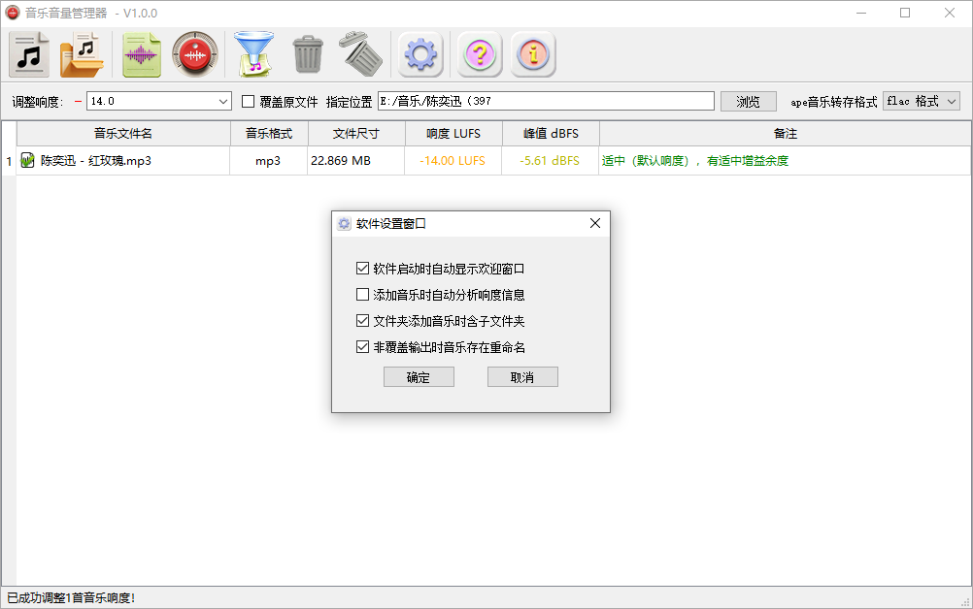Viewport: 973px width, 609px height.
Task: Click the 浏览 button
Action: point(749,102)
